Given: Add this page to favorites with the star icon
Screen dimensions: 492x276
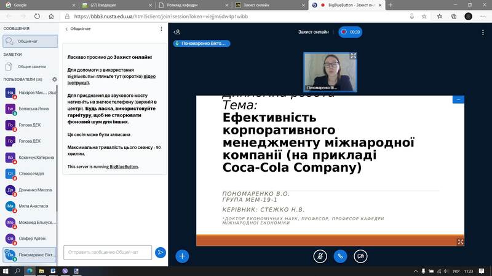Looking at the screenshot, I should pyautogui.click(x=424, y=17).
